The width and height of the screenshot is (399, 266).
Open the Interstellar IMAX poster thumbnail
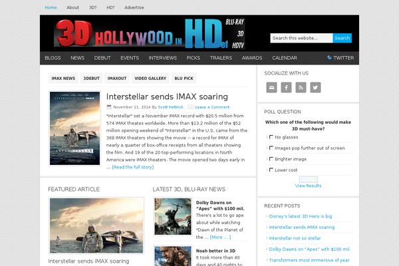click(x=74, y=128)
